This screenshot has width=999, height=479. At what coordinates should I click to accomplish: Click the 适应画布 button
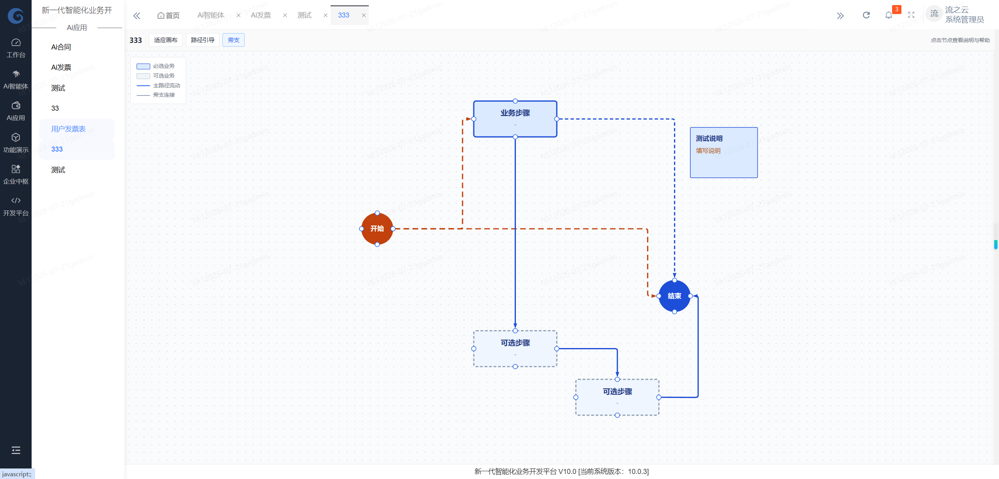coord(165,40)
